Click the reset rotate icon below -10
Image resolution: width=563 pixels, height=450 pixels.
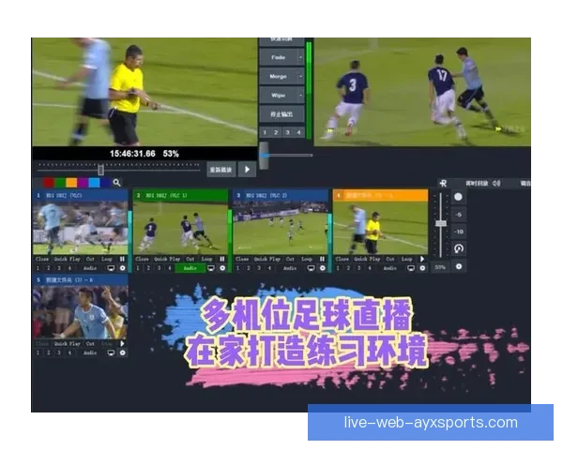pos(458,248)
